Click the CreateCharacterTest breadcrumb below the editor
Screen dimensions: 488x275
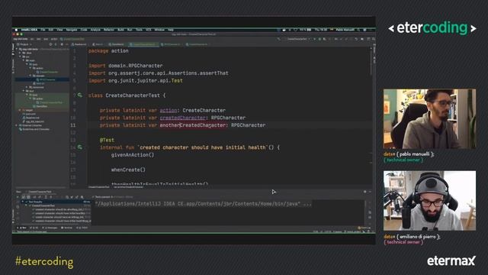(98, 186)
